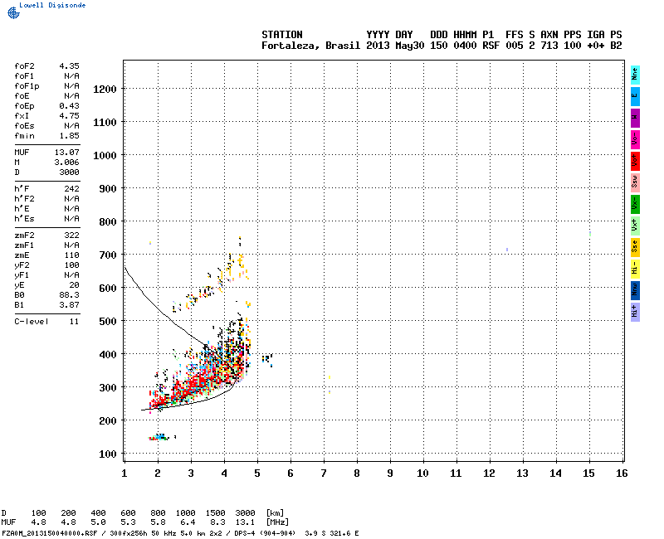Screen dimensions: 664x539
Task: Select the dark green Vx- legend swatch
Action: coord(635,204)
